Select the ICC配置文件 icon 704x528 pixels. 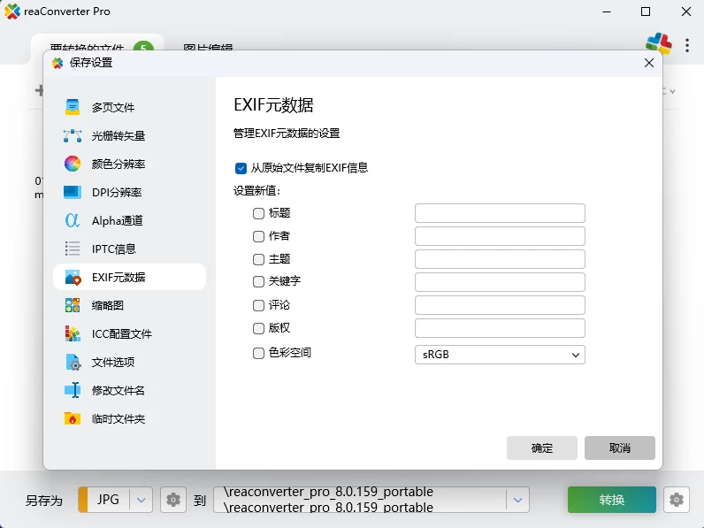click(x=73, y=333)
